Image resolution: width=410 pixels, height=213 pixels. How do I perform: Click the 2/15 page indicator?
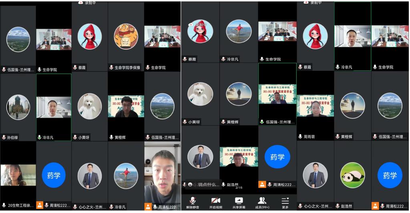239,188
